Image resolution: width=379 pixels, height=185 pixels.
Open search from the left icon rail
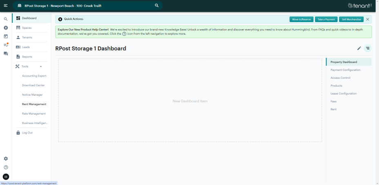[6, 19]
